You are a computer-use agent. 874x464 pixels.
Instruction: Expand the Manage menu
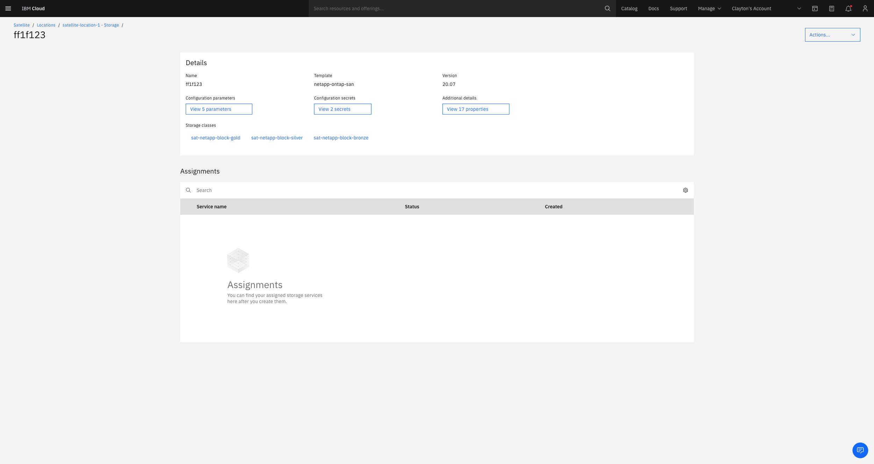point(709,8)
